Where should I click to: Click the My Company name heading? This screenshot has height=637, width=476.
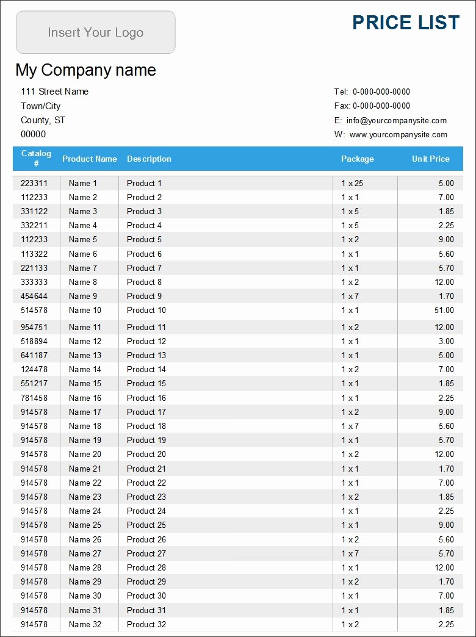tap(86, 70)
